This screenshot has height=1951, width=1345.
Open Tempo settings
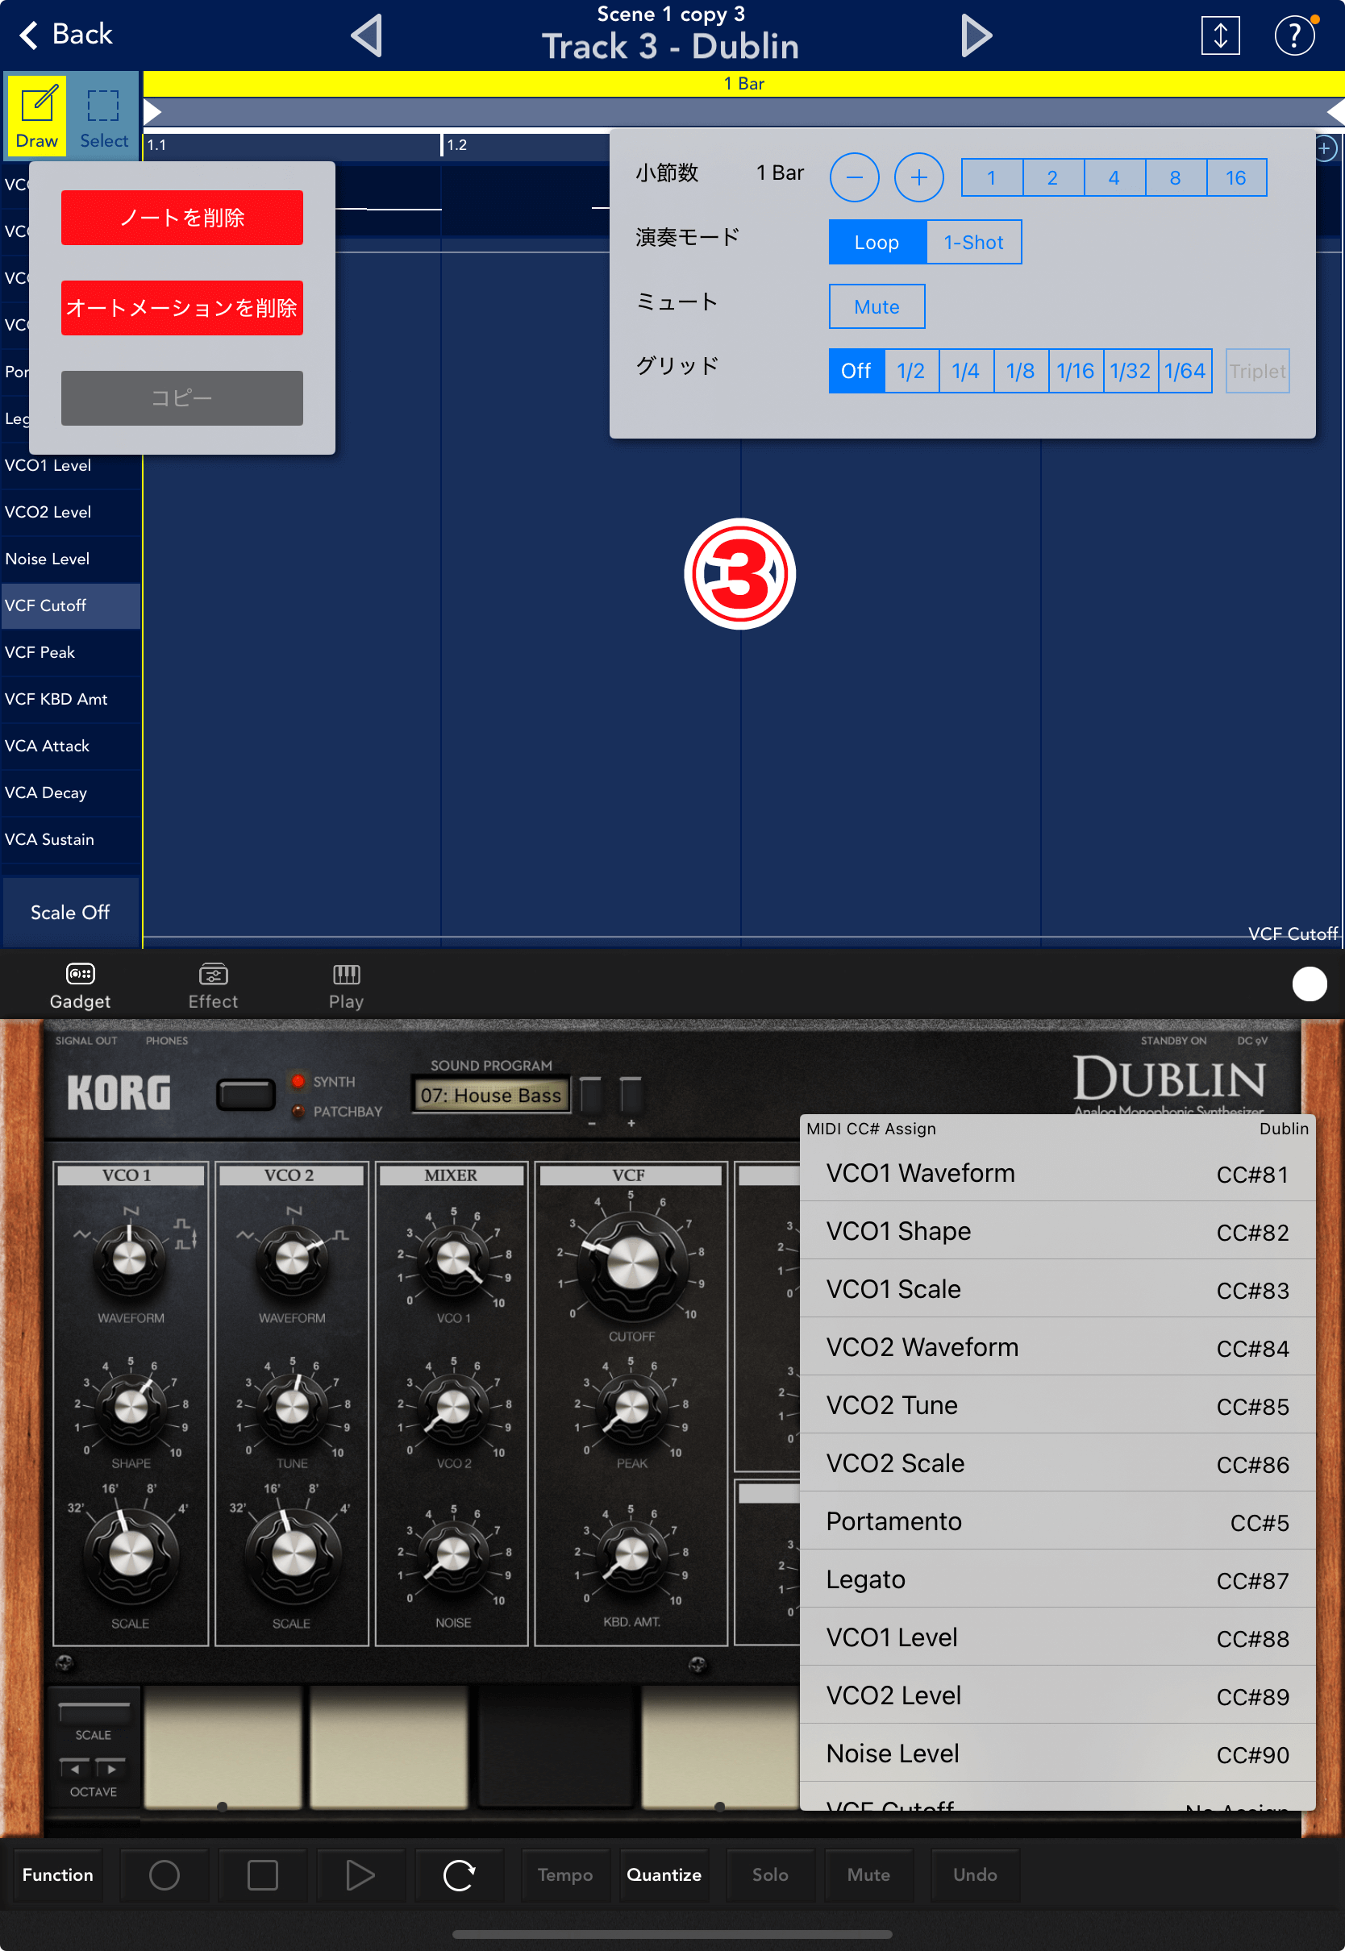click(x=565, y=1874)
